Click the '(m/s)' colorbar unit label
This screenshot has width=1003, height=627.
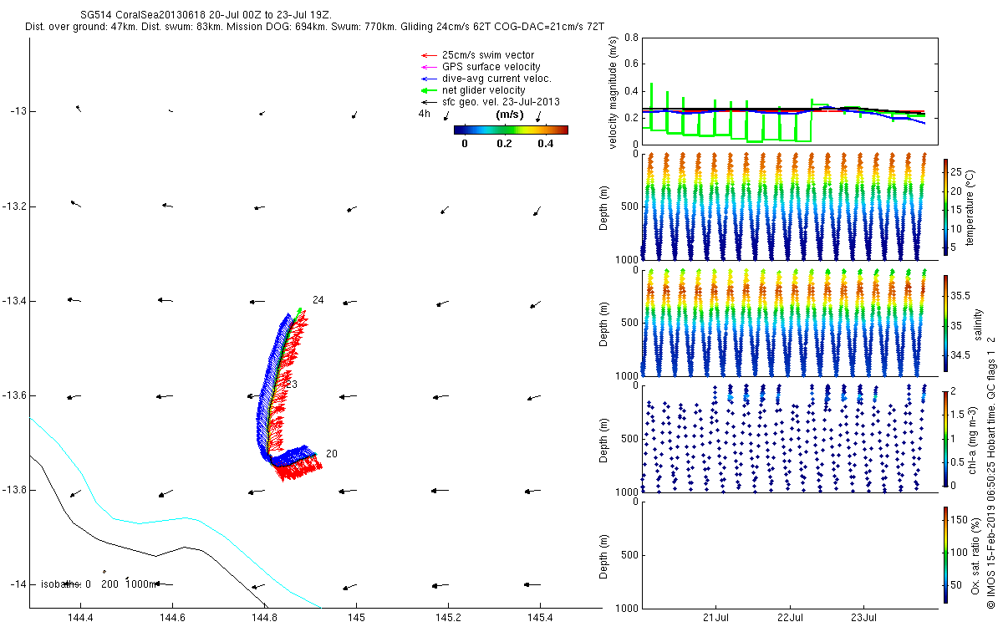(x=510, y=115)
